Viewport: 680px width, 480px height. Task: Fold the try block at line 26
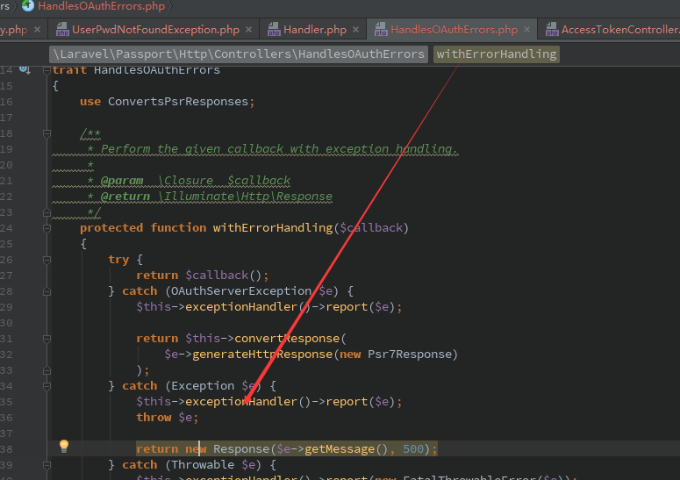coord(47,260)
